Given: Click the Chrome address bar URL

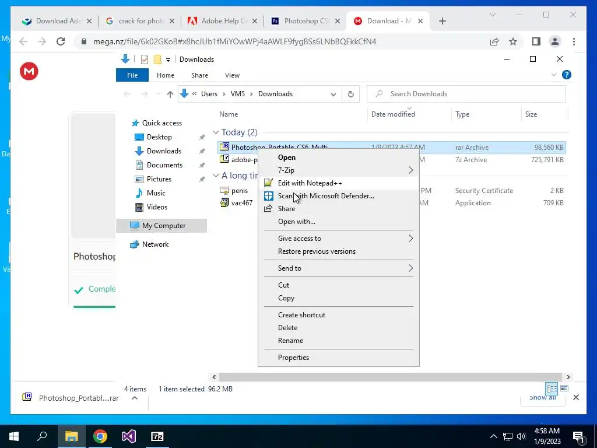Looking at the screenshot, I should pos(234,41).
